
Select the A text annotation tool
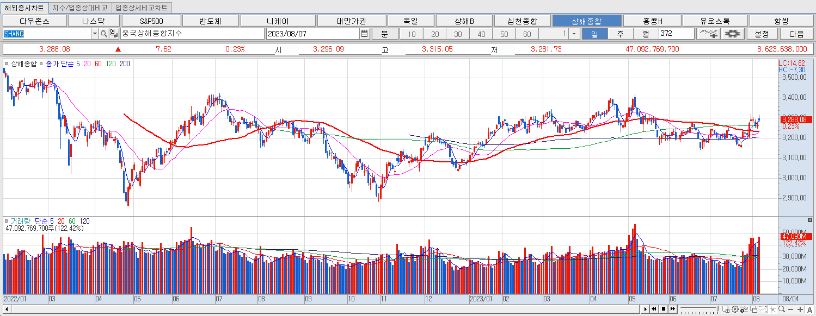(x=810, y=309)
